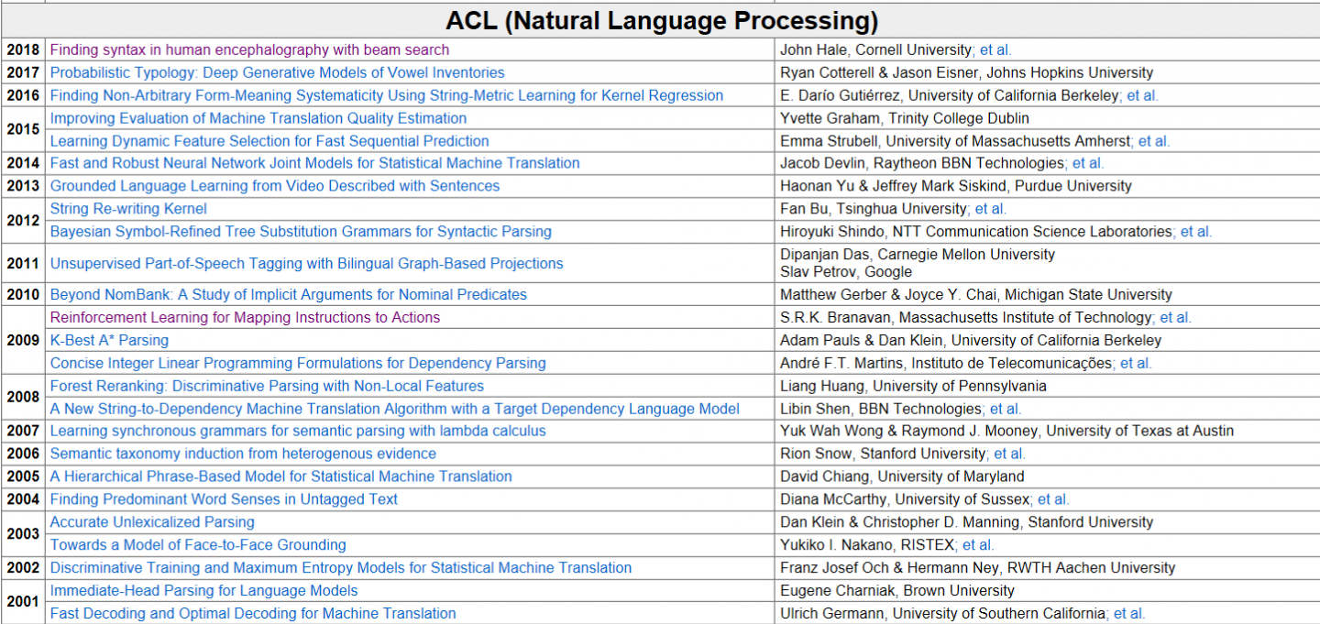Select text 'Matthew Gerber & Joyce Y. Chai'
1320x624 pixels.
[888, 295]
